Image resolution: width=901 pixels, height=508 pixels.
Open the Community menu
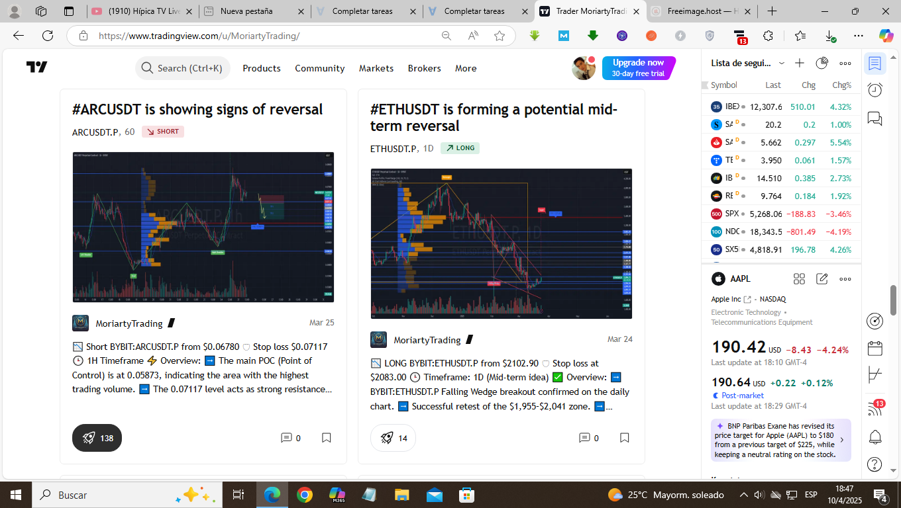(x=320, y=68)
